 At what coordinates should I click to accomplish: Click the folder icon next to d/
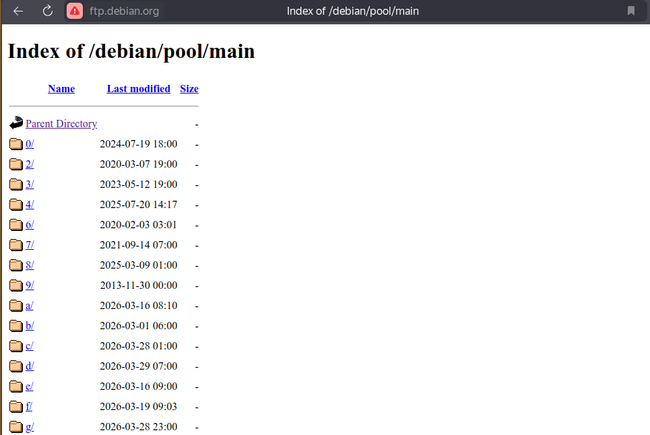(x=16, y=366)
